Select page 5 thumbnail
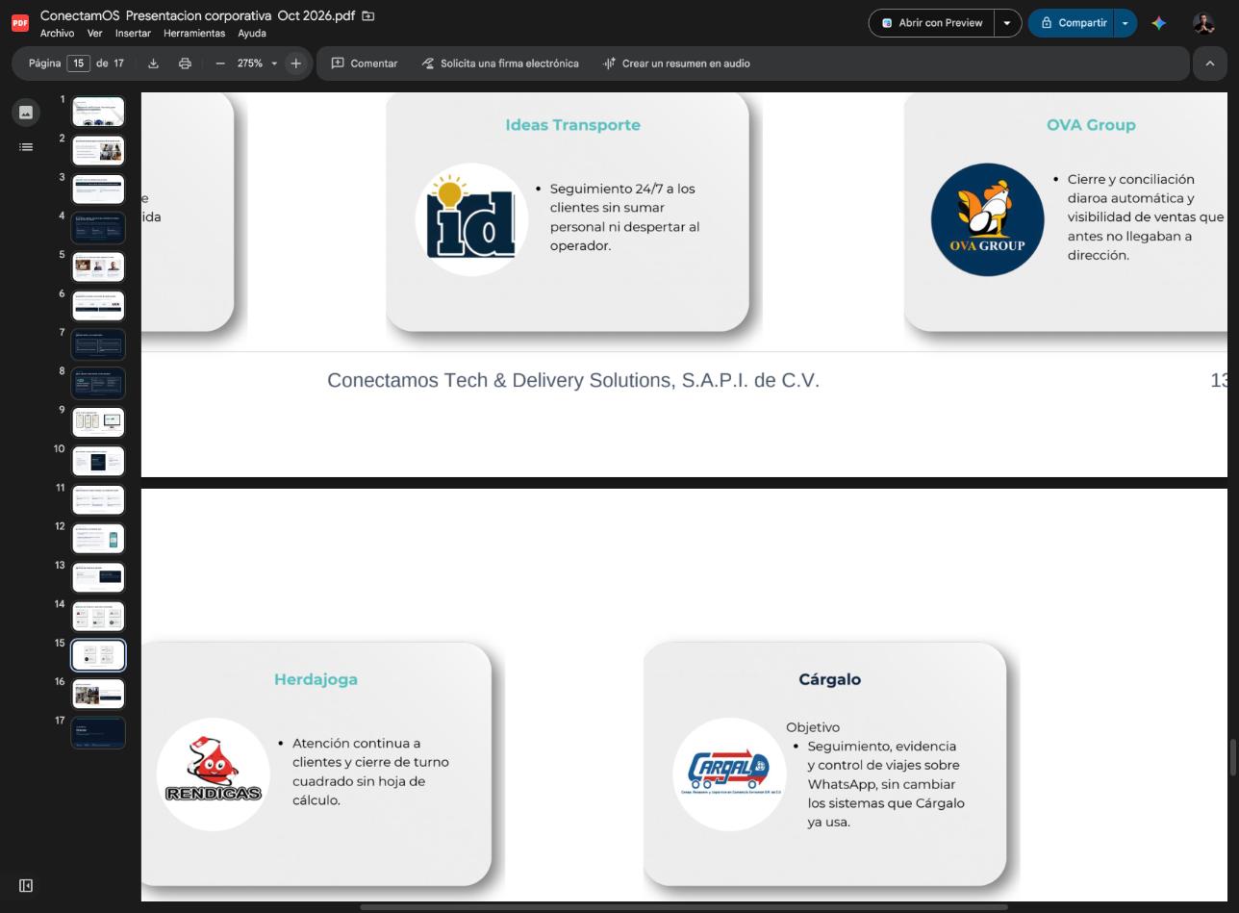 (x=98, y=266)
